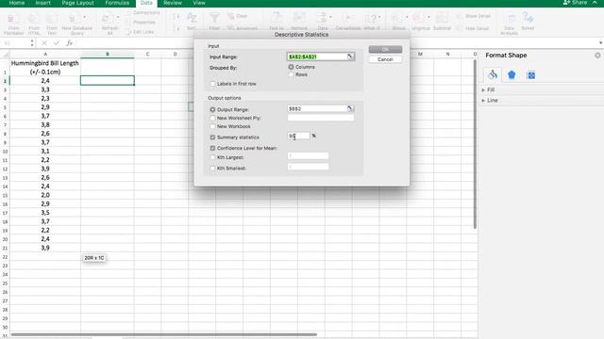Click the horizontal sheet scrollbar

163,335
